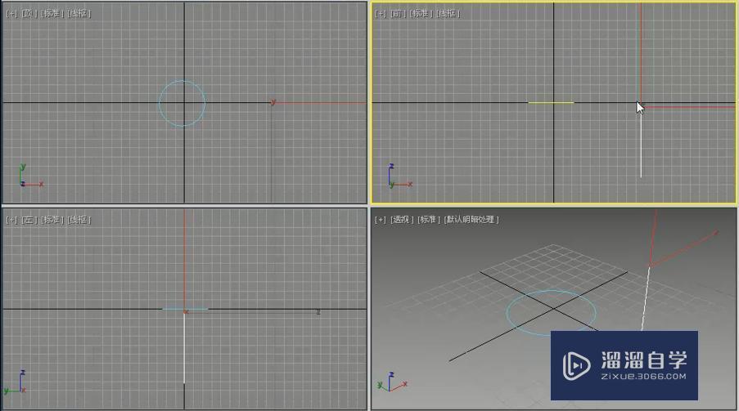This screenshot has width=739, height=411.
Task: Open the [左] view menu label
Action: coord(29,219)
